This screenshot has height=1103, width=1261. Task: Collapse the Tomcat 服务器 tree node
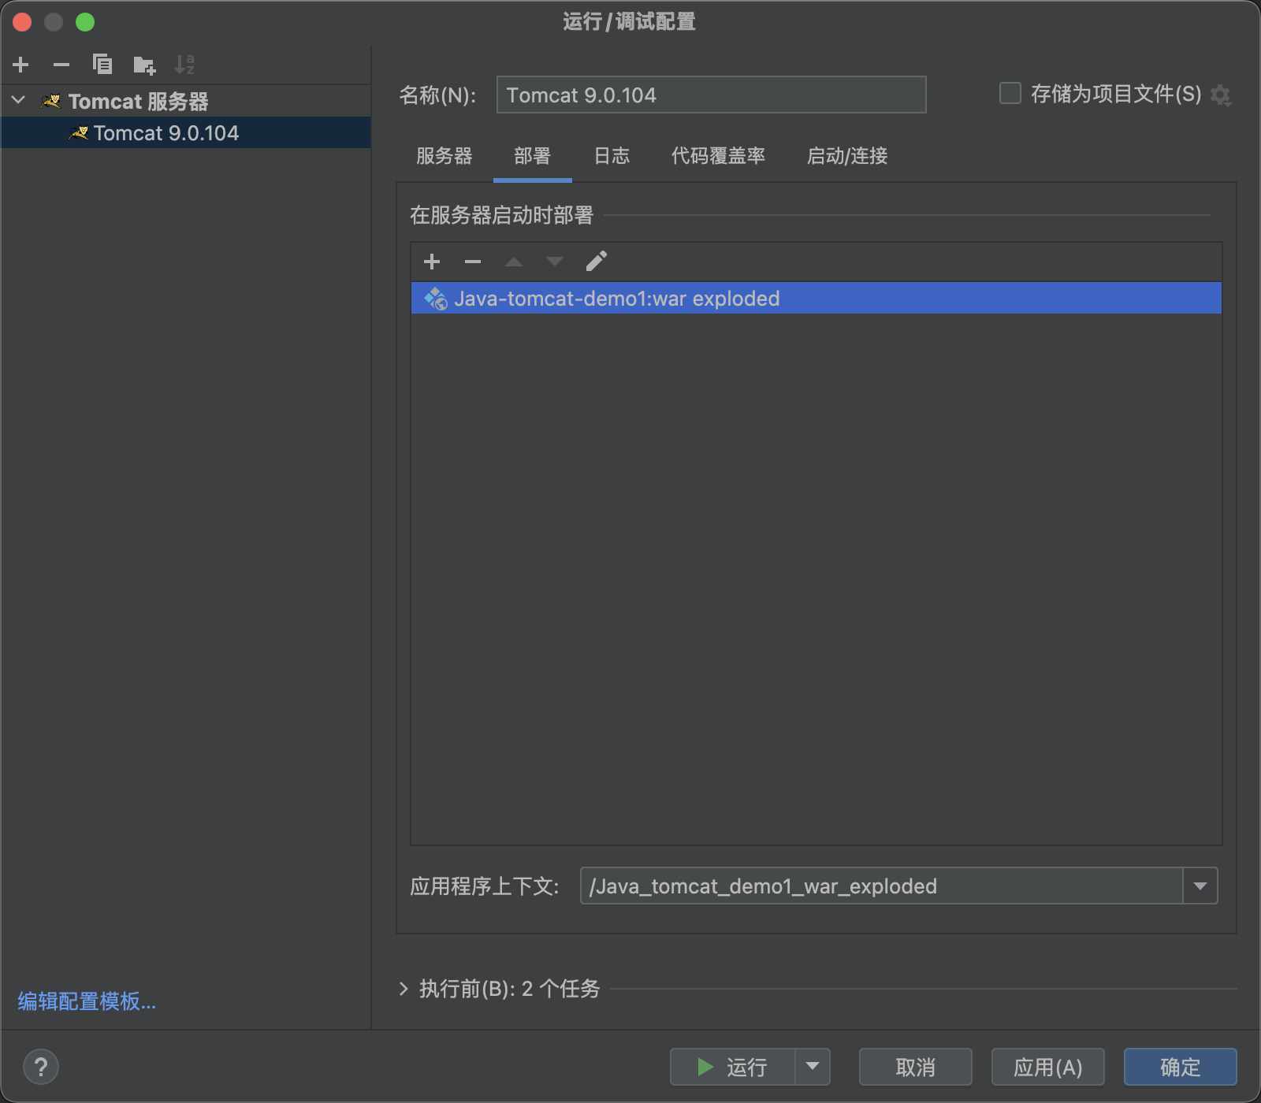(20, 101)
